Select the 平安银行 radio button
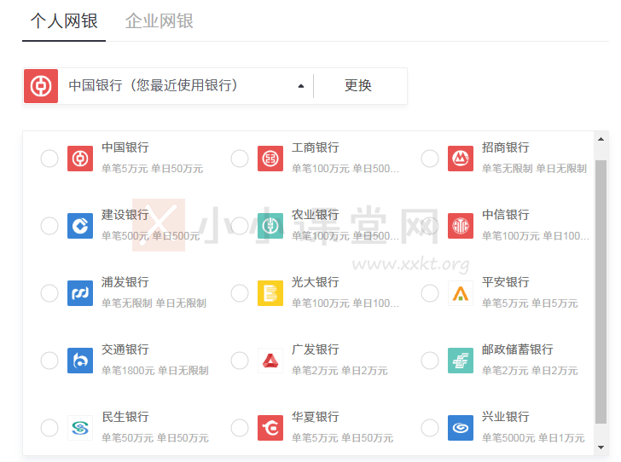Image resolution: width=621 pixels, height=462 pixels. tap(430, 293)
